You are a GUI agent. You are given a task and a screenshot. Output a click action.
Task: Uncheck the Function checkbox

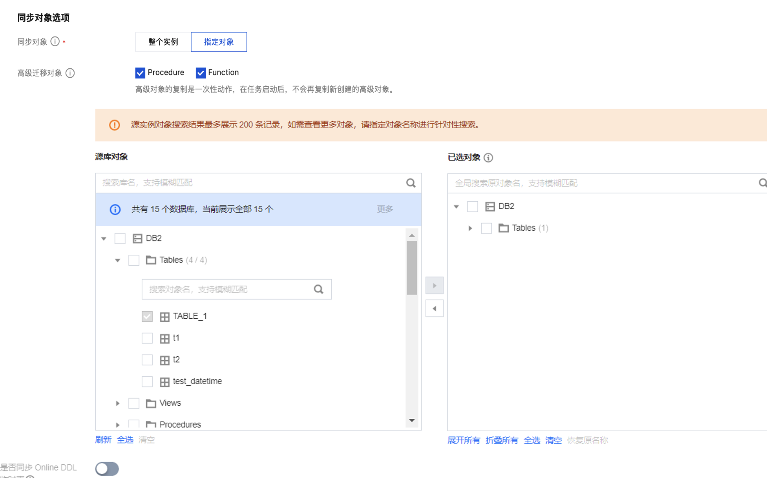pyautogui.click(x=201, y=73)
